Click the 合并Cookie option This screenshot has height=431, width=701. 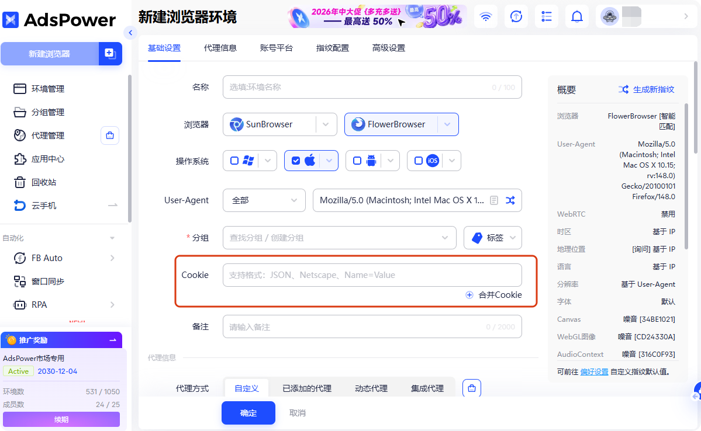point(494,295)
